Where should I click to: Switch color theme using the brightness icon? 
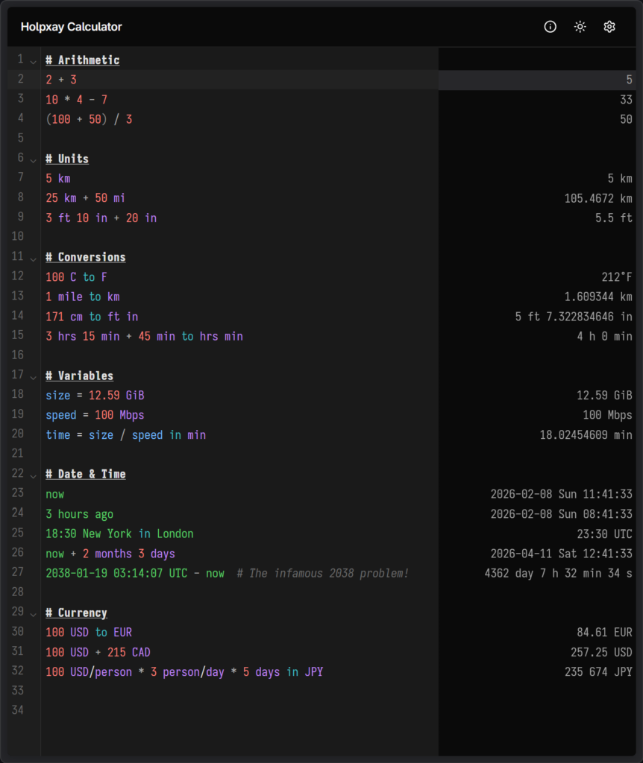(580, 26)
